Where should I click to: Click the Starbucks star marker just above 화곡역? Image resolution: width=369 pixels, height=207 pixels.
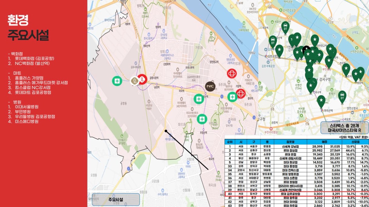click(x=310, y=87)
